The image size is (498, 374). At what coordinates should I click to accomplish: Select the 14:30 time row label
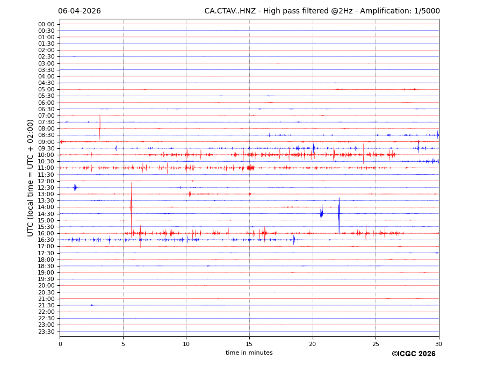click(x=46, y=214)
